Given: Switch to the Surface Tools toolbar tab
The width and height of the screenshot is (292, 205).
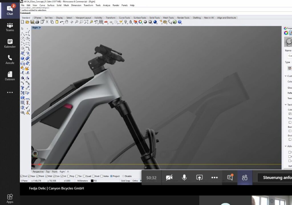Looking at the screenshot, I should [140, 18].
